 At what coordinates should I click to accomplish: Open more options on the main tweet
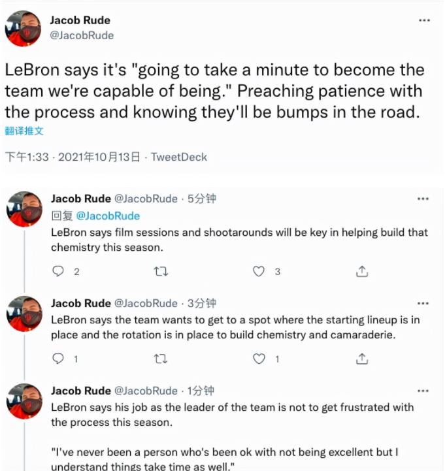coord(424,20)
